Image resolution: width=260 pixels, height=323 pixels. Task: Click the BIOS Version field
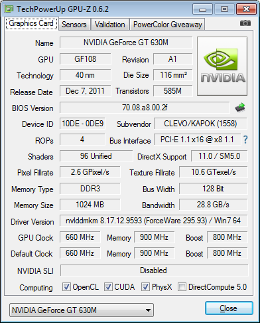(x=145, y=108)
